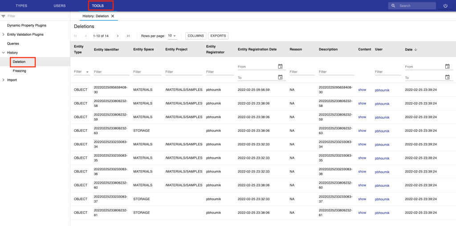This screenshot has height=226, width=456.
Task: Jump to last page of deletions
Action: point(128,36)
